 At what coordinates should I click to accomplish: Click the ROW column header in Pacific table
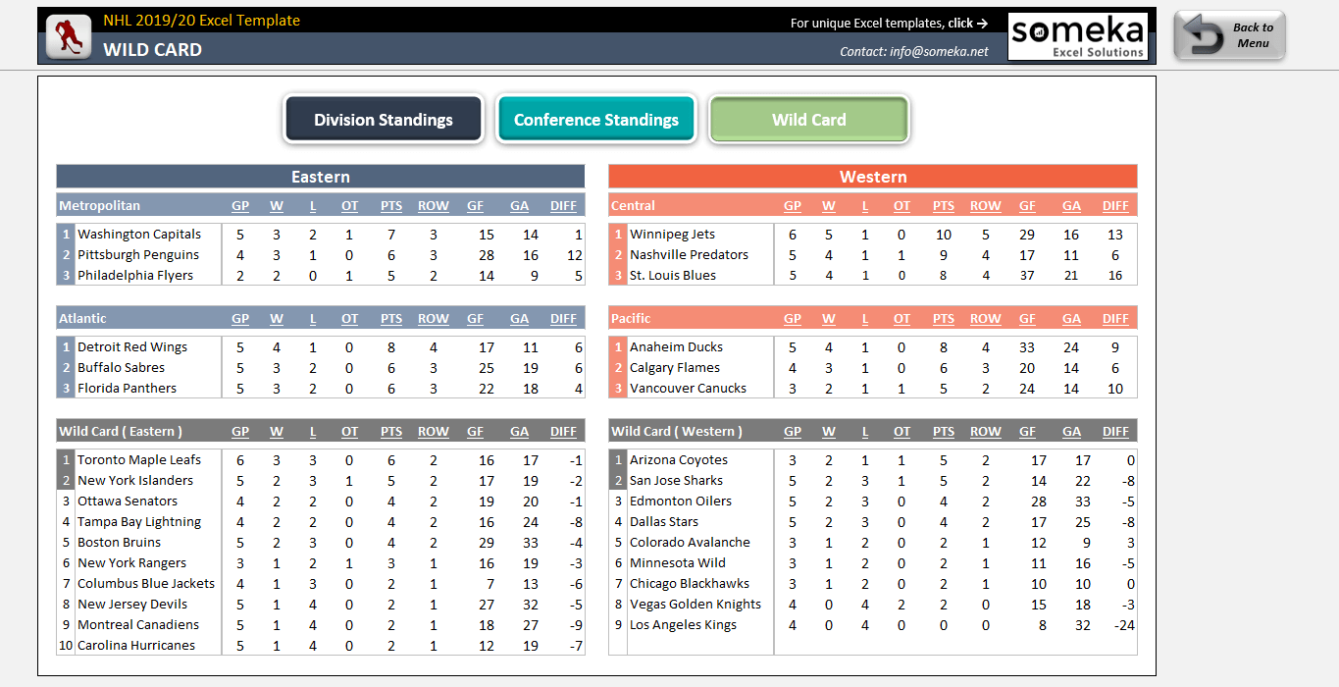coord(986,319)
